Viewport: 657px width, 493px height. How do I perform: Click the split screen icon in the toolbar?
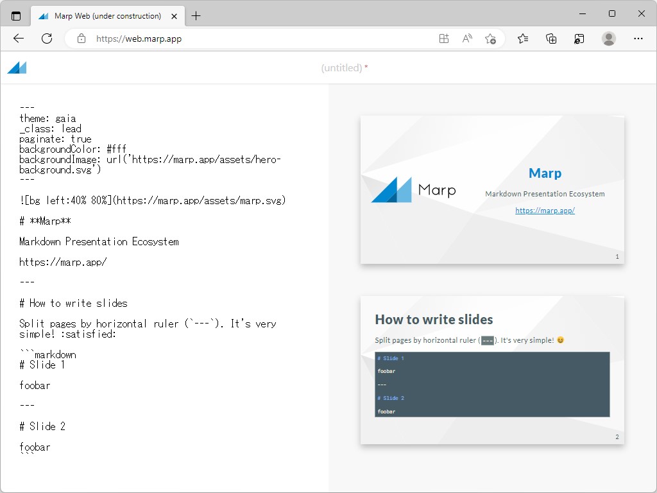tap(443, 39)
